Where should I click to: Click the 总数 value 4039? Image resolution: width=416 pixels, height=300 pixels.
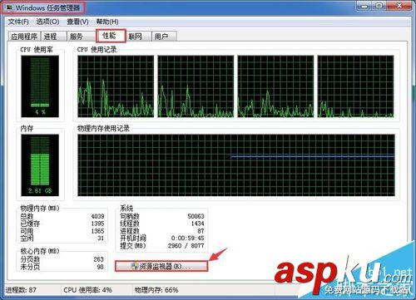(x=97, y=216)
